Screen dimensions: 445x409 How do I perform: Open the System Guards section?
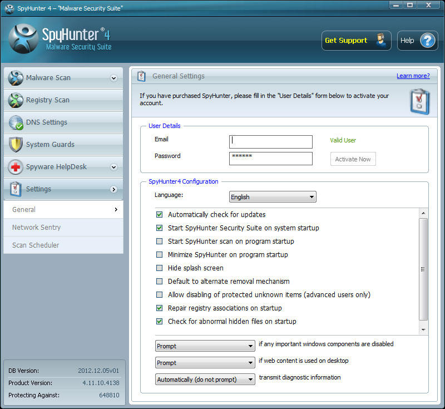pos(63,145)
